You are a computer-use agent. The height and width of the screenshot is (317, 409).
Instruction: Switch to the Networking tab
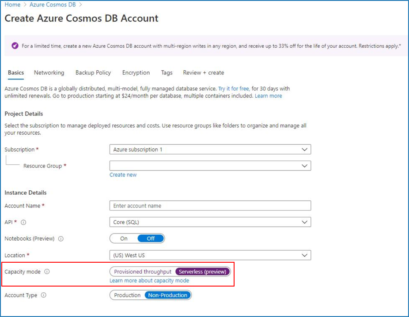pyautogui.click(x=49, y=73)
